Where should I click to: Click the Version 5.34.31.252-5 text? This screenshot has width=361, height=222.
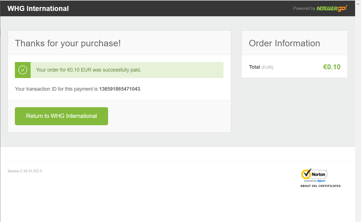pos(25,171)
